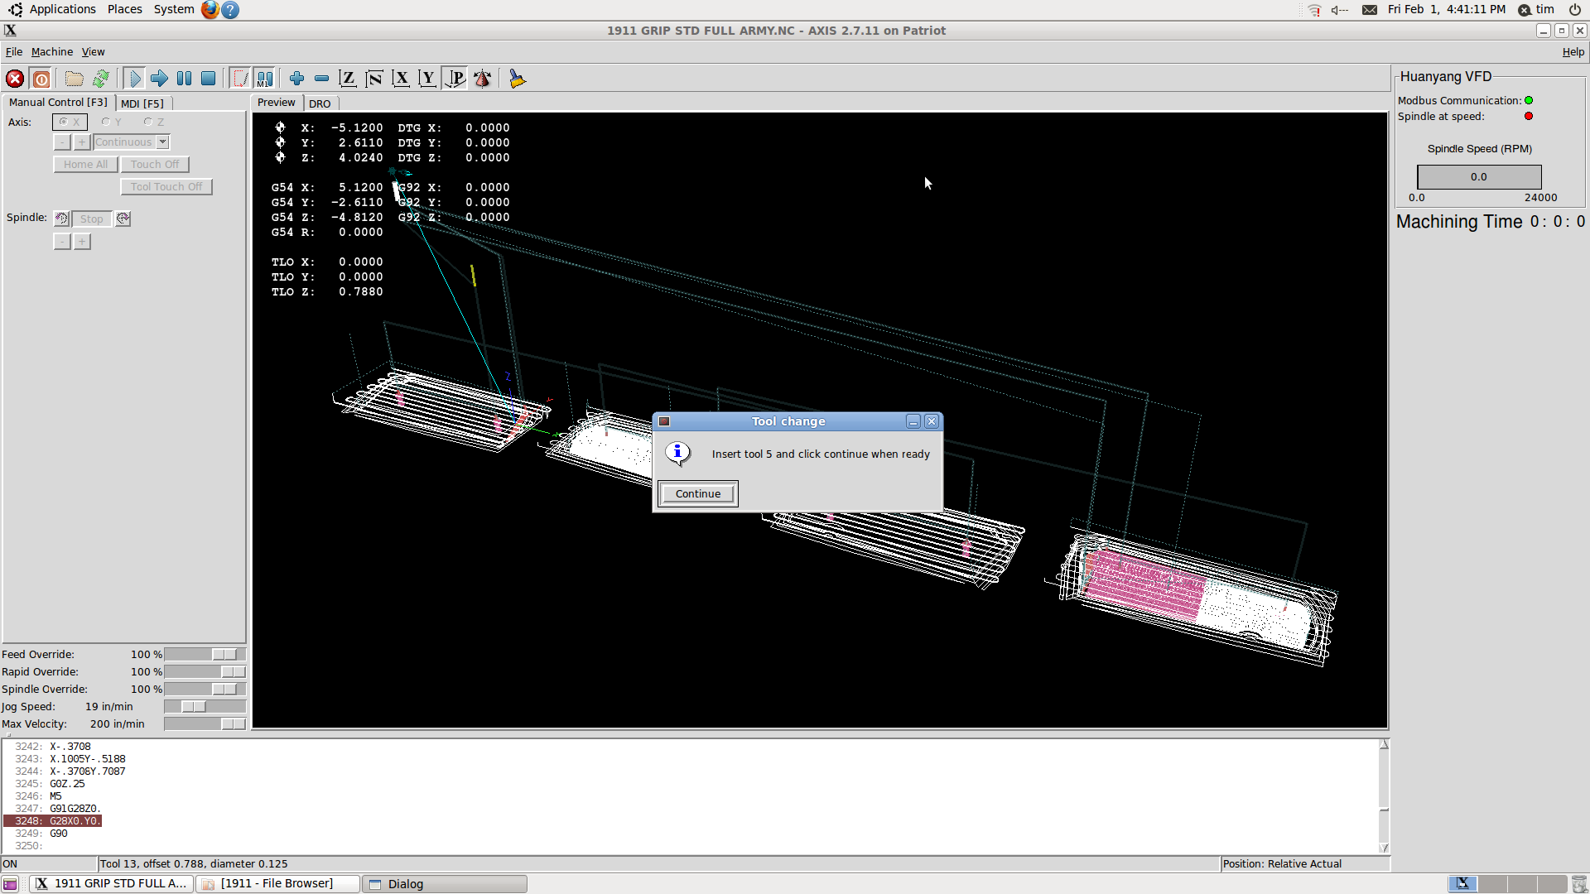Click the zoom in icon
The image size is (1590, 894).
pyautogui.click(x=296, y=79)
